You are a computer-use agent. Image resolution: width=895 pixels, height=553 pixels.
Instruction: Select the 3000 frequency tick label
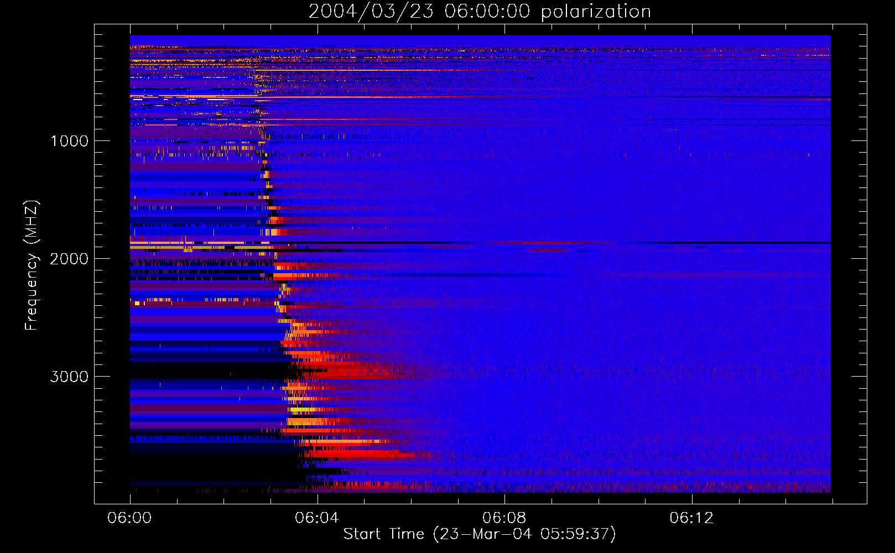(69, 377)
